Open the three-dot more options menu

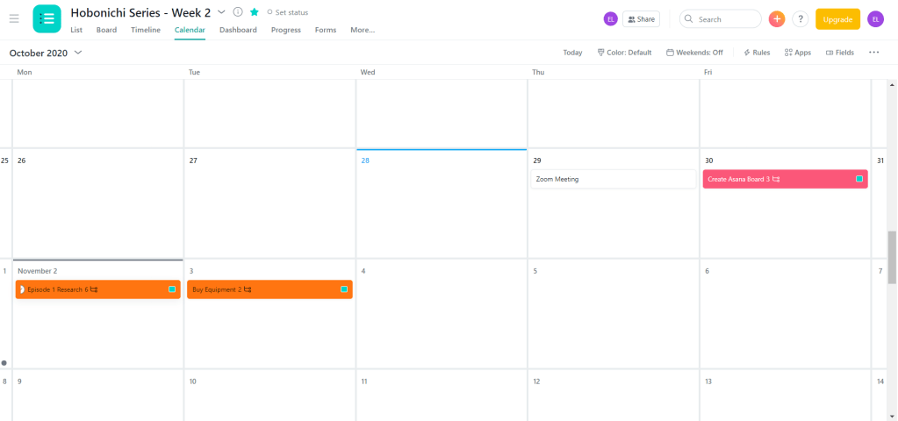click(x=873, y=53)
